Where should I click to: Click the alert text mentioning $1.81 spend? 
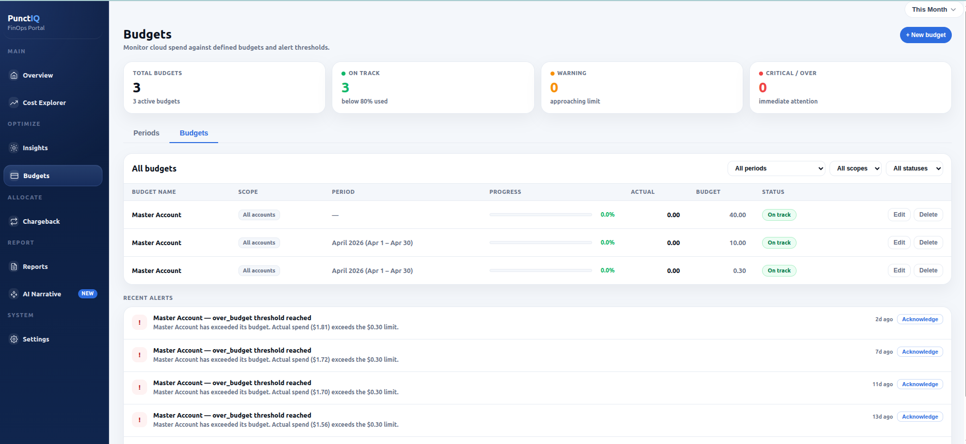point(275,327)
